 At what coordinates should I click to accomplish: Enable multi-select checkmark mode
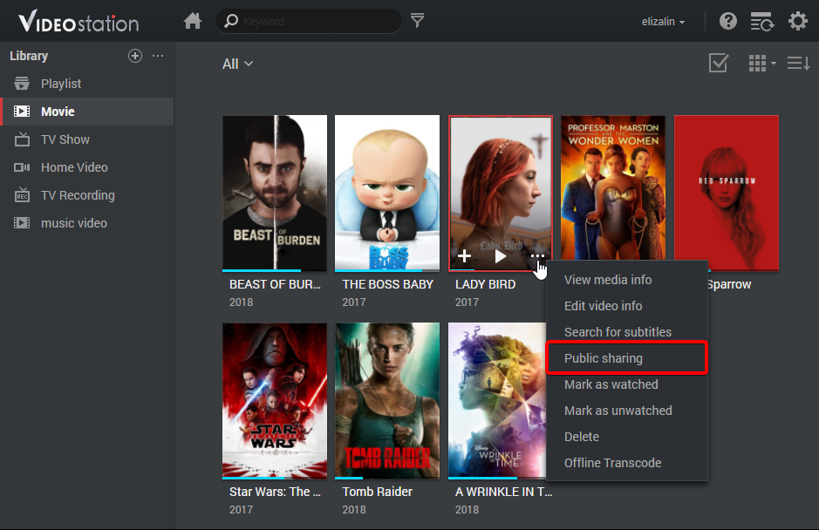pyautogui.click(x=719, y=63)
